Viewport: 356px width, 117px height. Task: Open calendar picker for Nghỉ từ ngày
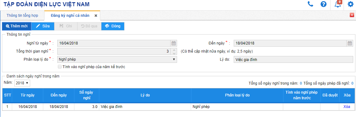coord(174,43)
